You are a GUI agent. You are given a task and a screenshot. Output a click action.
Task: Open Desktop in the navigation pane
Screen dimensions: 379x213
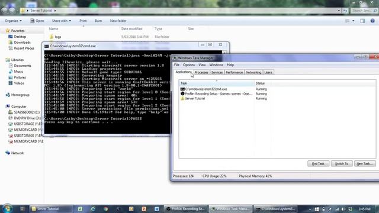pos(20,37)
